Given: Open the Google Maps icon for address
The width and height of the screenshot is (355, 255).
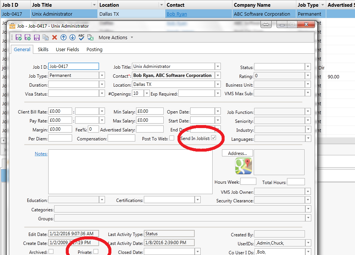Looking at the screenshot, I should coord(244,166).
